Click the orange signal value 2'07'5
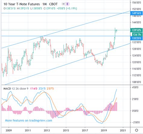 tap(50, 89)
